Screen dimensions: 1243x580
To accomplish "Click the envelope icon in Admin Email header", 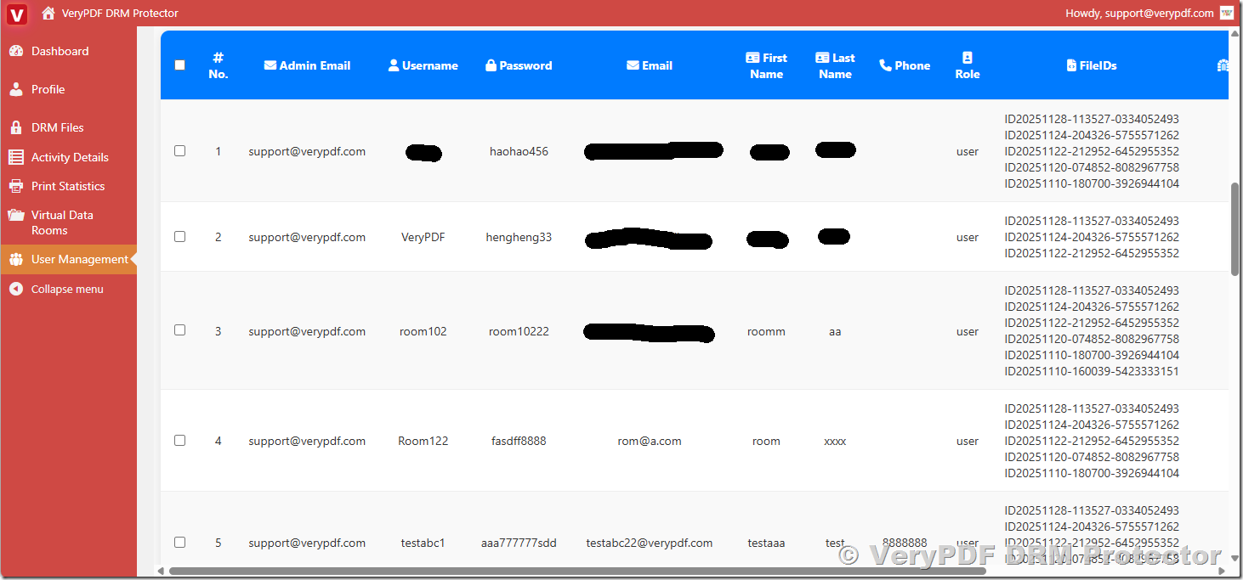I will (x=270, y=65).
